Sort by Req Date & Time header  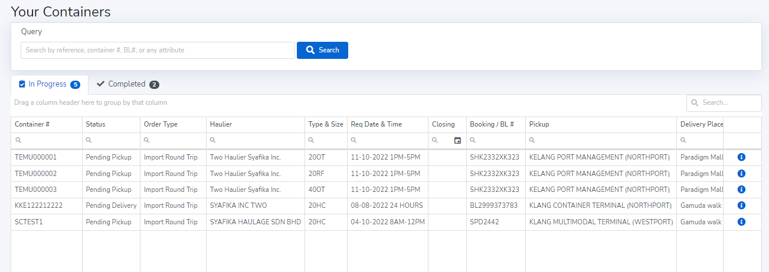pos(376,124)
